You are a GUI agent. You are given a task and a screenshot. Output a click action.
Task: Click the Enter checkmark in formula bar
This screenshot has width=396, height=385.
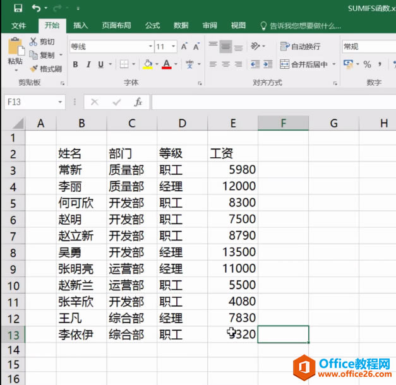pos(117,102)
